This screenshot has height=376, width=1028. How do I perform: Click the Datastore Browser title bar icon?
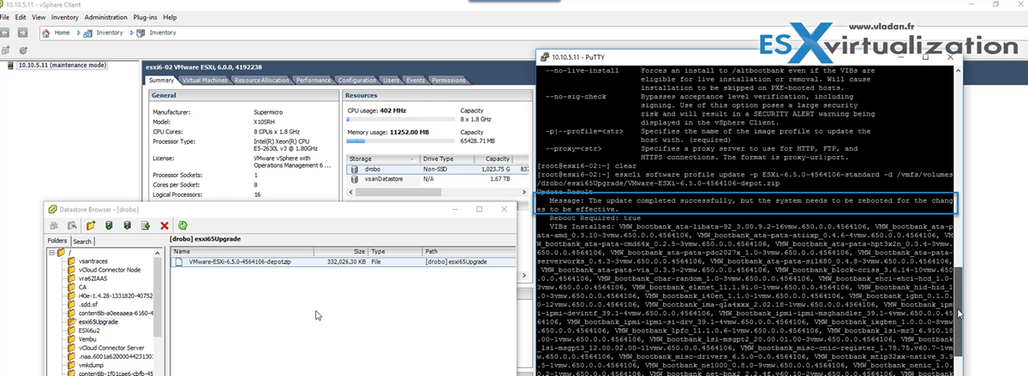[52, 209]
